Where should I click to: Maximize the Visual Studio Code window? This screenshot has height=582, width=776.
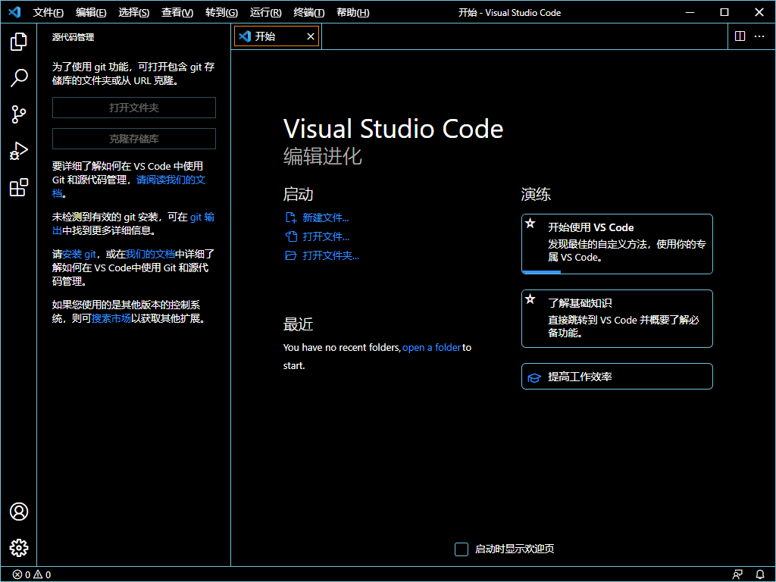point(724,12)
